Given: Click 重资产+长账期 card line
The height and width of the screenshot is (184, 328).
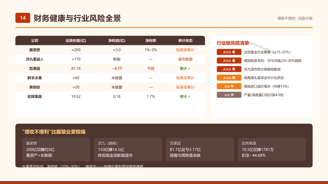Looking at the screenshot, I should pos(39,155).
